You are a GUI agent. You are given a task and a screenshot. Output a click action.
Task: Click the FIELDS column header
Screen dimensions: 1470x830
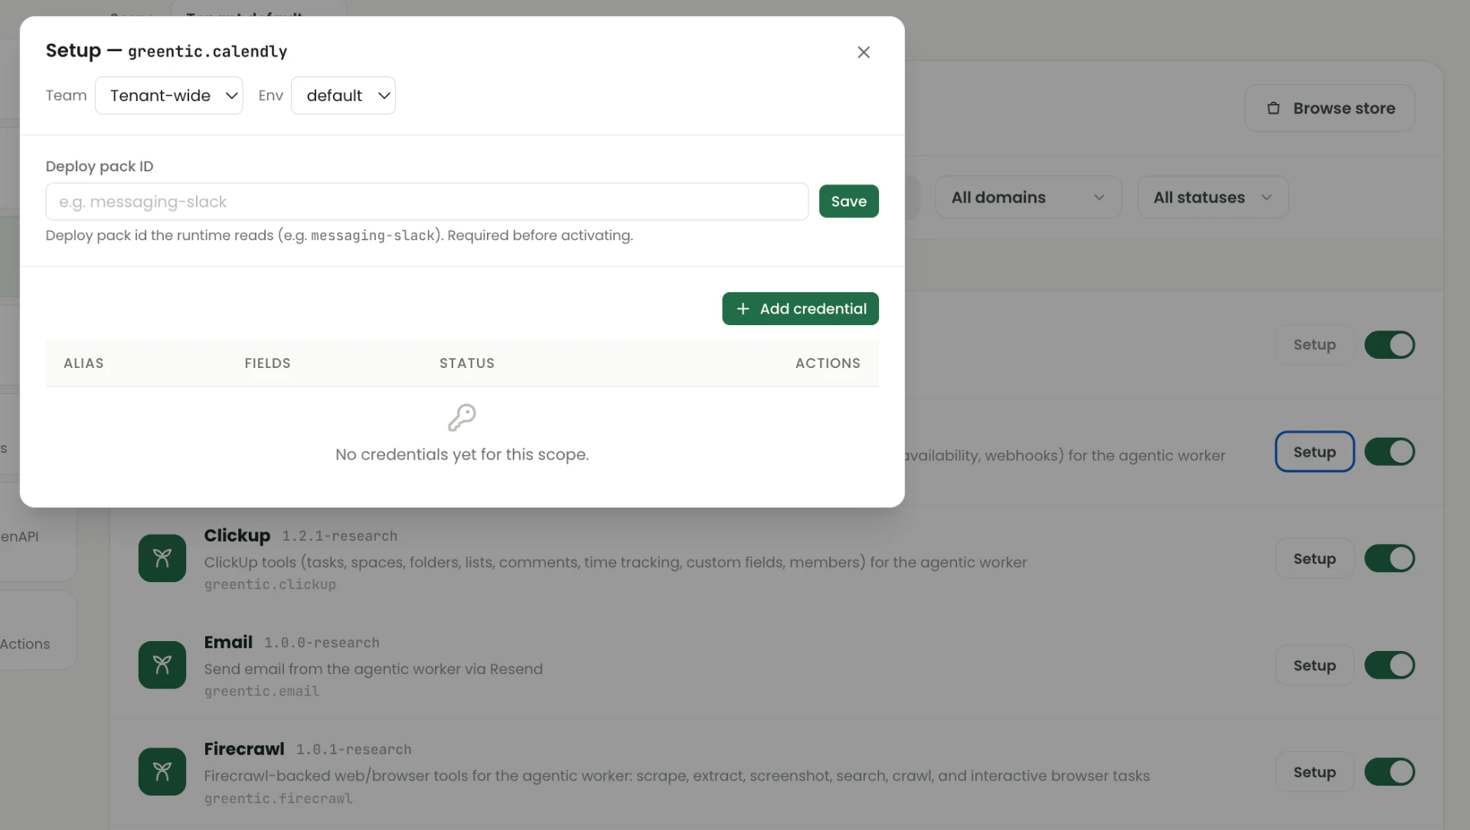click(x=267, y=363)
